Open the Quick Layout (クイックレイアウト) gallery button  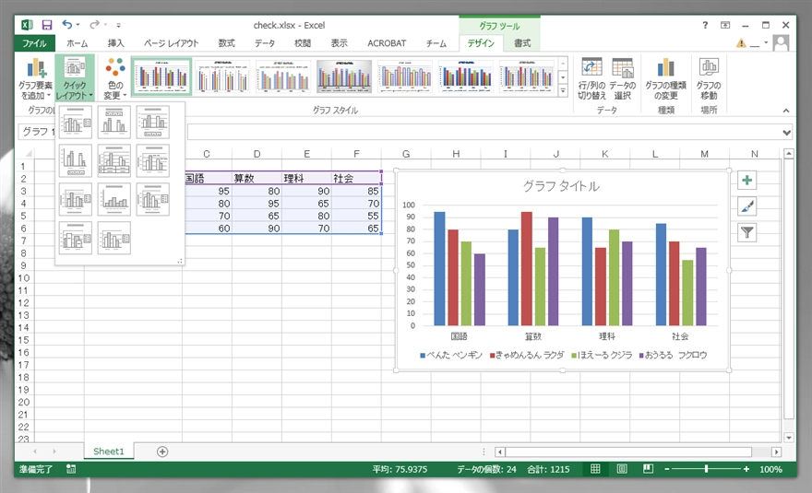[75, 78]
